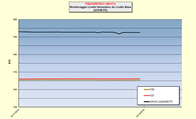
Task: Click the Monitoraggio Livello Idrostatico subtitle
Action: click(x=100, y=7)
